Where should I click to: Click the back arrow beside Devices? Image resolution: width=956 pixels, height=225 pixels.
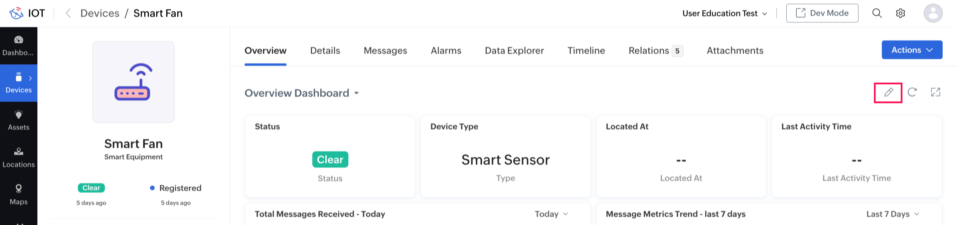click(68, 13)
